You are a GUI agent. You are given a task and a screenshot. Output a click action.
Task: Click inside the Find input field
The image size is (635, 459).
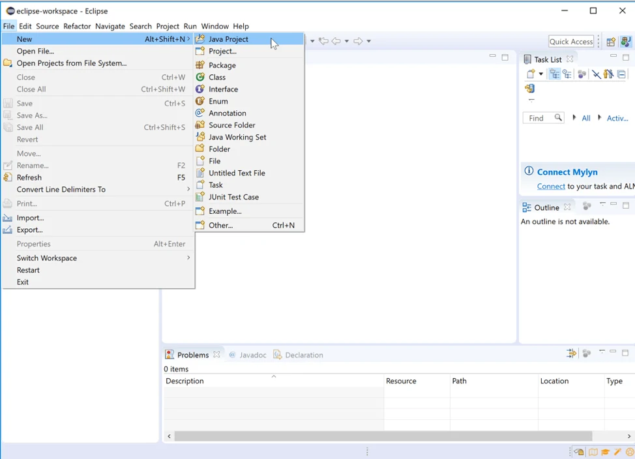[538, 118]
